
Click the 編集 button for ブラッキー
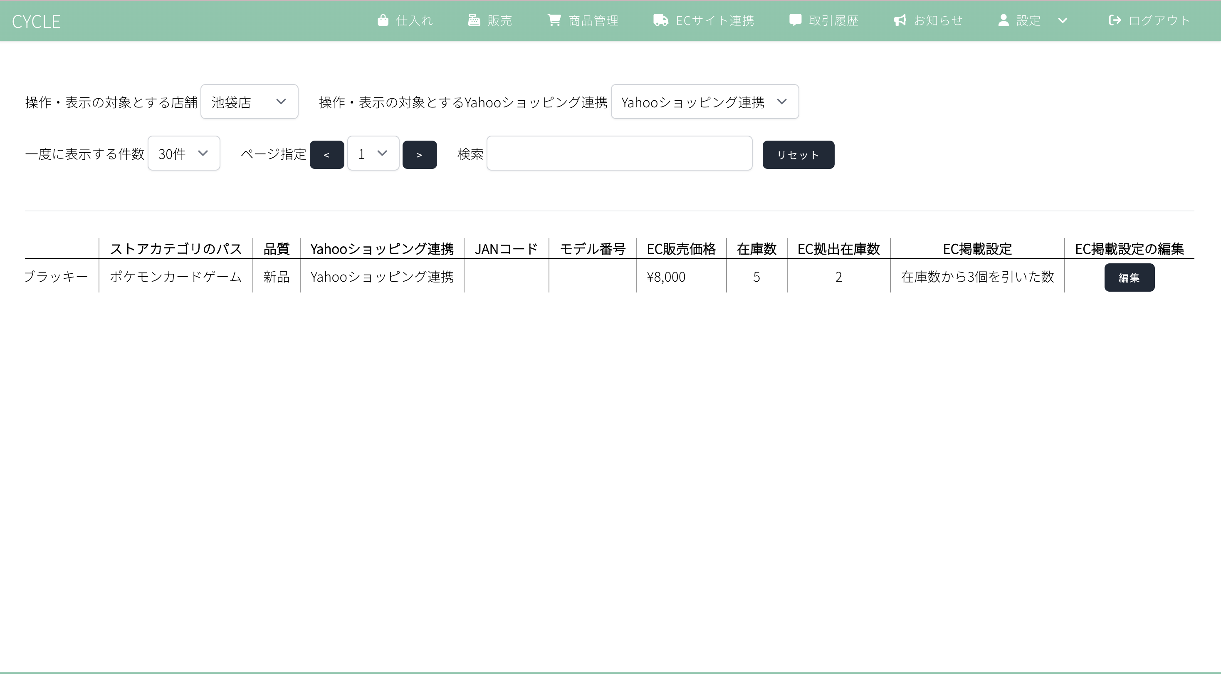coord(1129,278)
